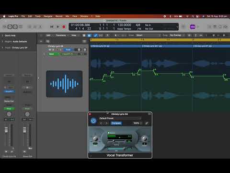Screen dimensions: 230x173
Task: Click the yellow cycle ruler strip
Action: [x=160, y=40]
